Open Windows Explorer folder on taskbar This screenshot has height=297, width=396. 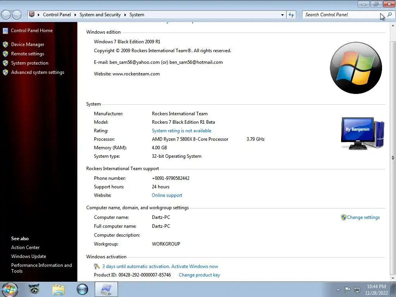click(58, 290)
